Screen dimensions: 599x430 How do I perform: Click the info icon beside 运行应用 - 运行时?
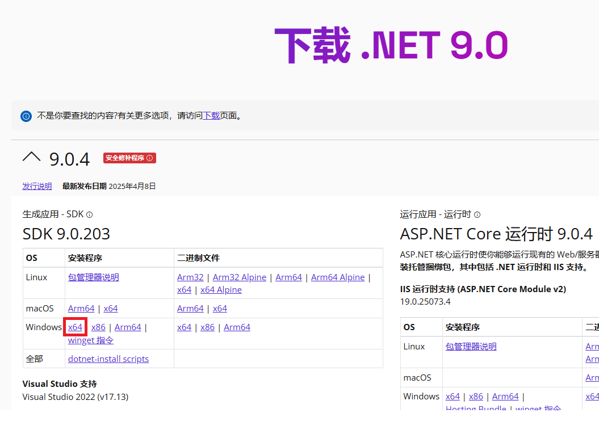coord(477,215)
